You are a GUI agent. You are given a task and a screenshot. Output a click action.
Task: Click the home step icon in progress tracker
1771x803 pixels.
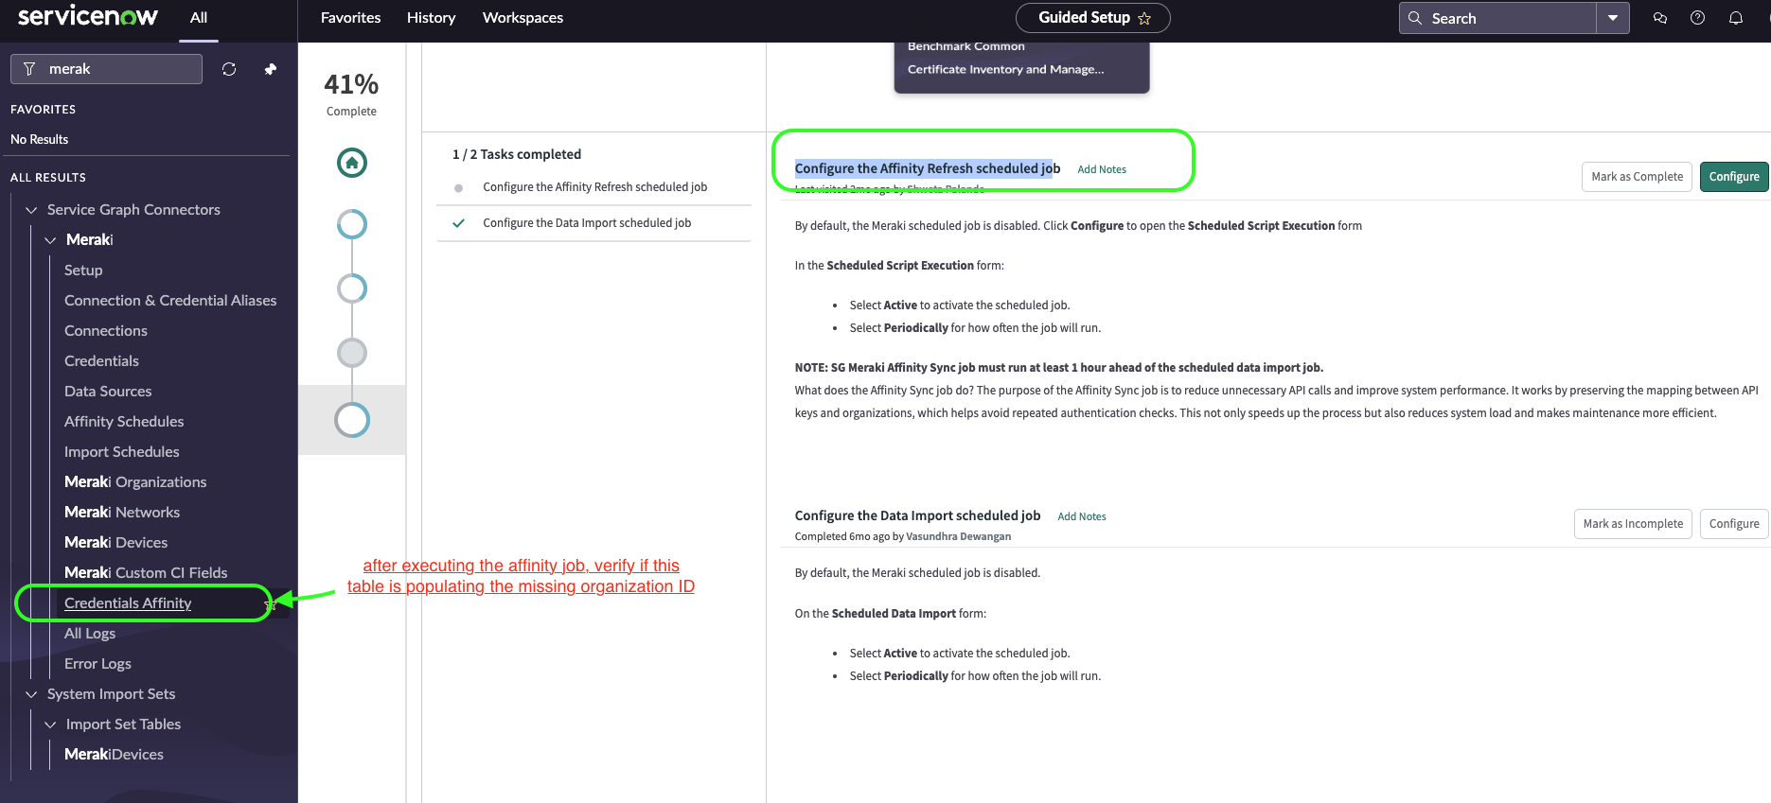tap(352, 163)
